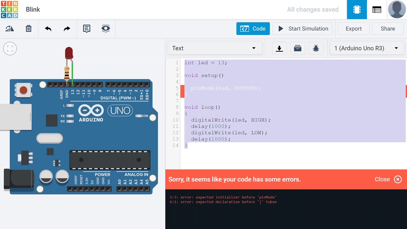Image resolution: width=407 pixels, height=229 pixels.
Task: Select the red LED on the canvas
Action: (x=69, y=53)
